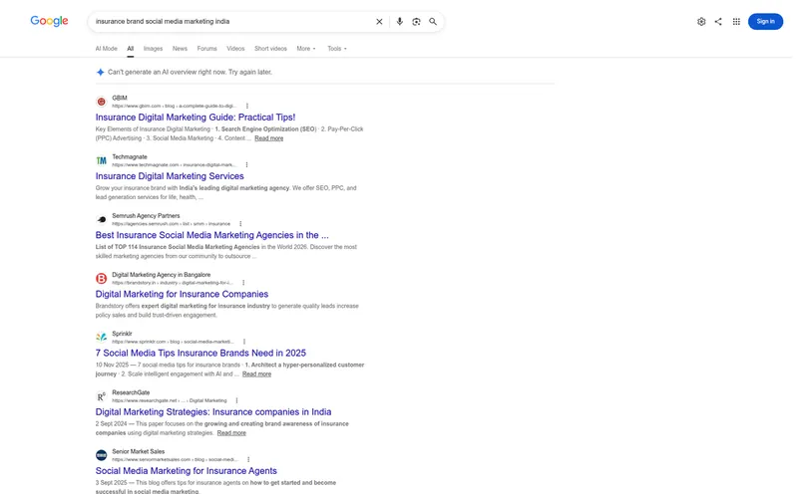Viewport: 798px width, 494px height.
Task: Open 'Digital Marketing Strategies: Insurance companies in India'
Action: click(213, 411)
